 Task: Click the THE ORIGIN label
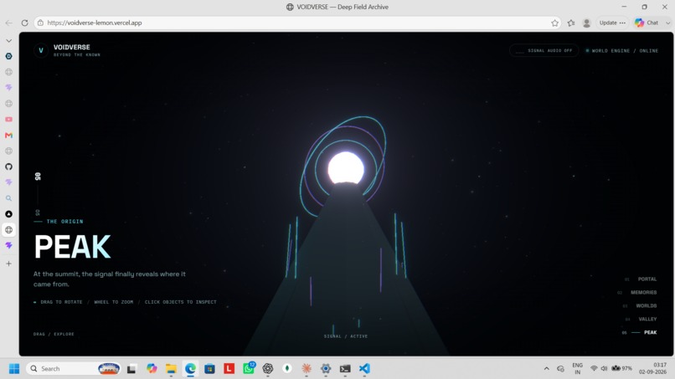64,222
